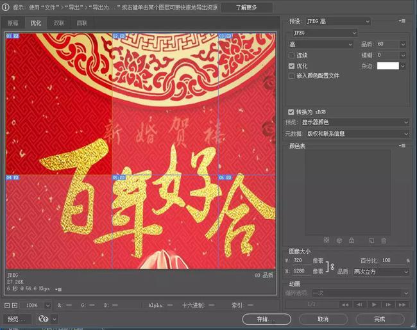The width and height of the screenshot is (417, 330).
Task: Open the color table flyout menu icon
Action: click(402, 145)
